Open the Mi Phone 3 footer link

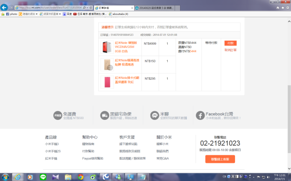point(52,144)
